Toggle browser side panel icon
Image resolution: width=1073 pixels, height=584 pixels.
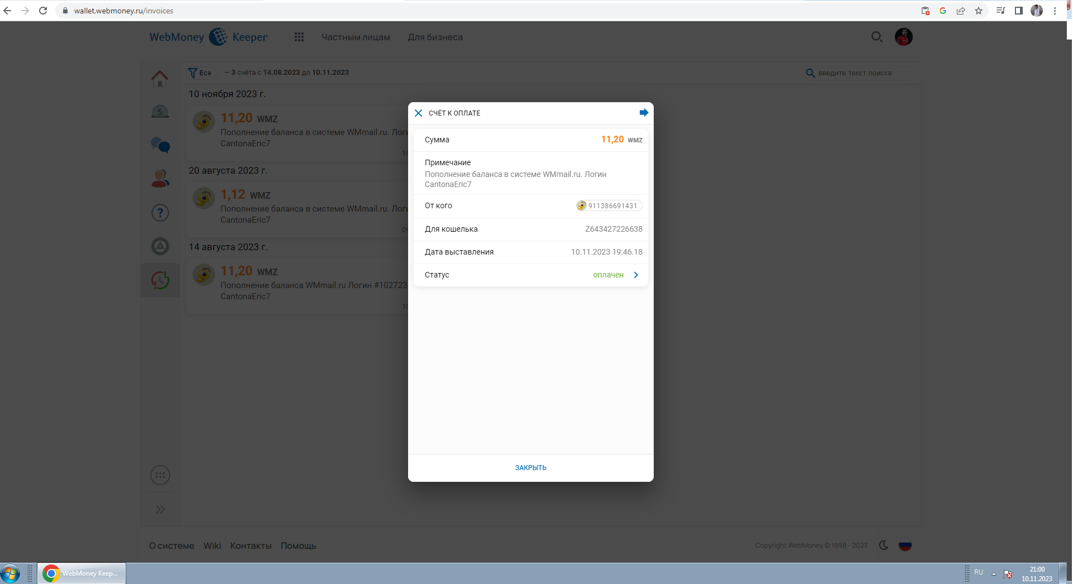point(1019,11)
